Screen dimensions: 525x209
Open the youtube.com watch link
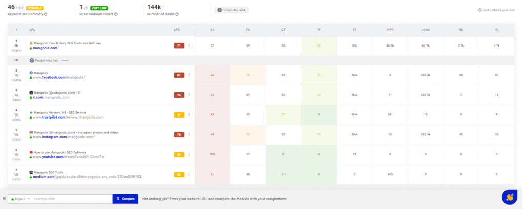click(x=68, y=157)
